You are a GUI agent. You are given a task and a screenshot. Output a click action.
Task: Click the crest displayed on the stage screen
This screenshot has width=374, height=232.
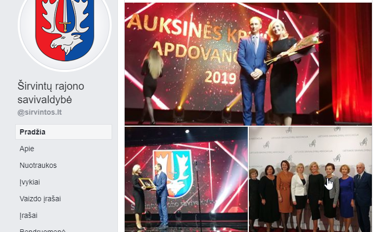(x=172, y=174)
